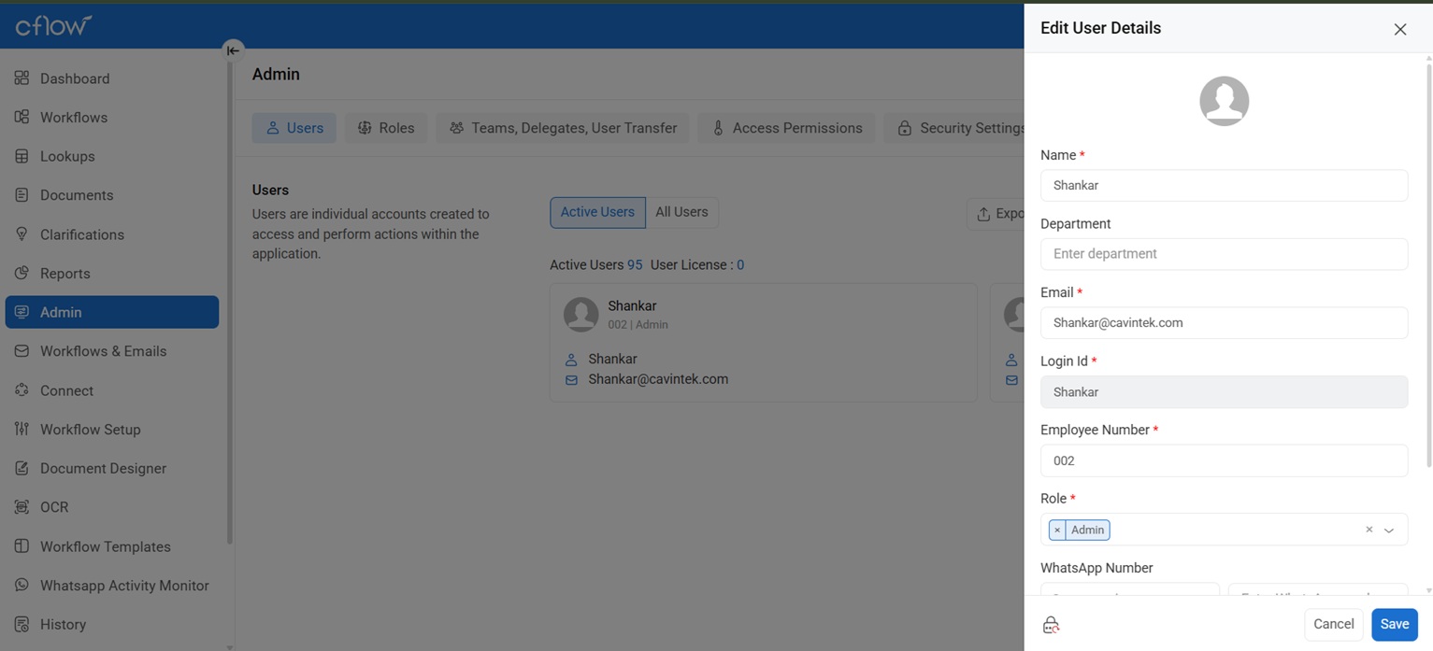Click the edit panel vertical scrollbar
Screen dimensions: 1433x651
tap(1427, 262)
